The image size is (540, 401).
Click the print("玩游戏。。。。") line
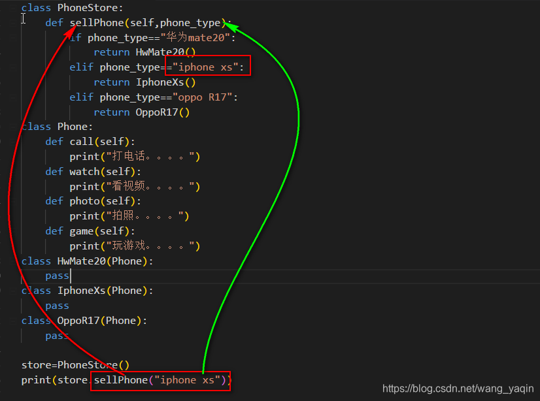(x=135, y=246)
